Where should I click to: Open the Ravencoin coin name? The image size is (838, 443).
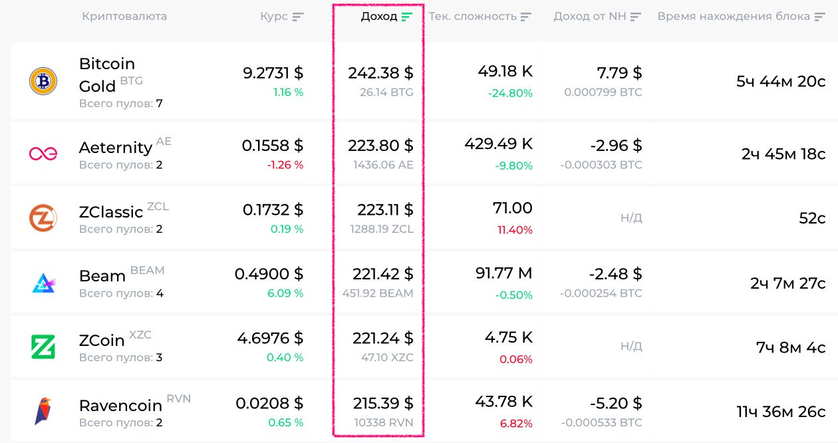point(120,405)
